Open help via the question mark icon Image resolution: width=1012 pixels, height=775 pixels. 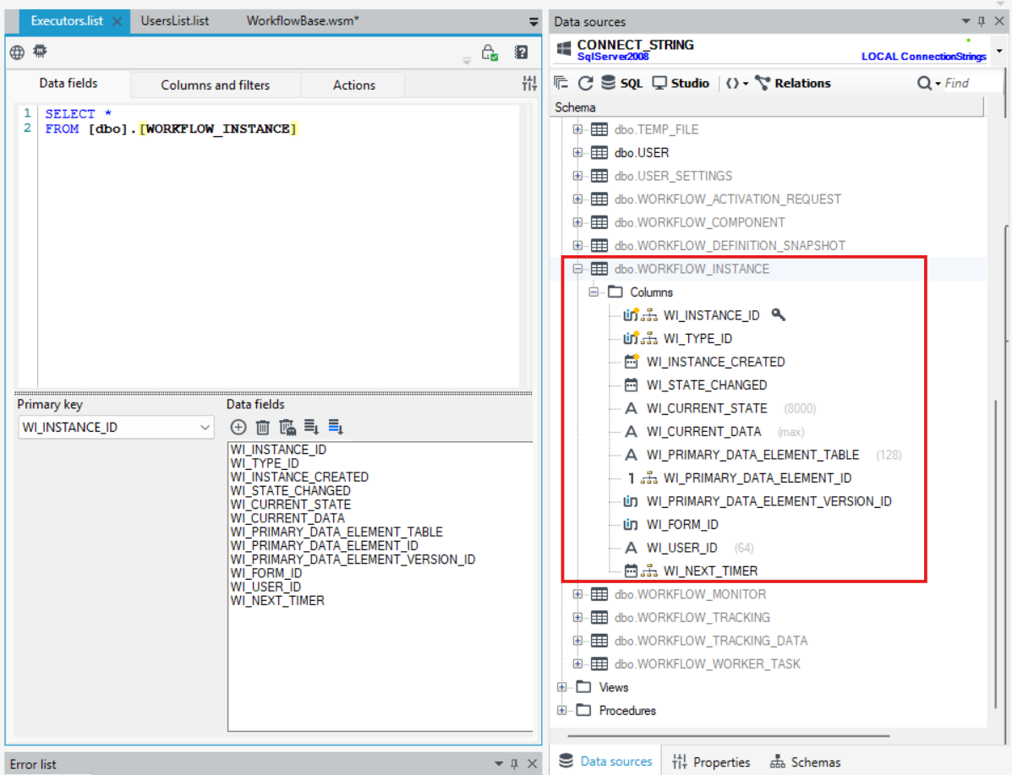tap(522, 52)
